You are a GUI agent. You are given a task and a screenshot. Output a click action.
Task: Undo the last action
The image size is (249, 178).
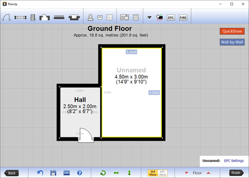pyautogui.click(x=40, y=173)
